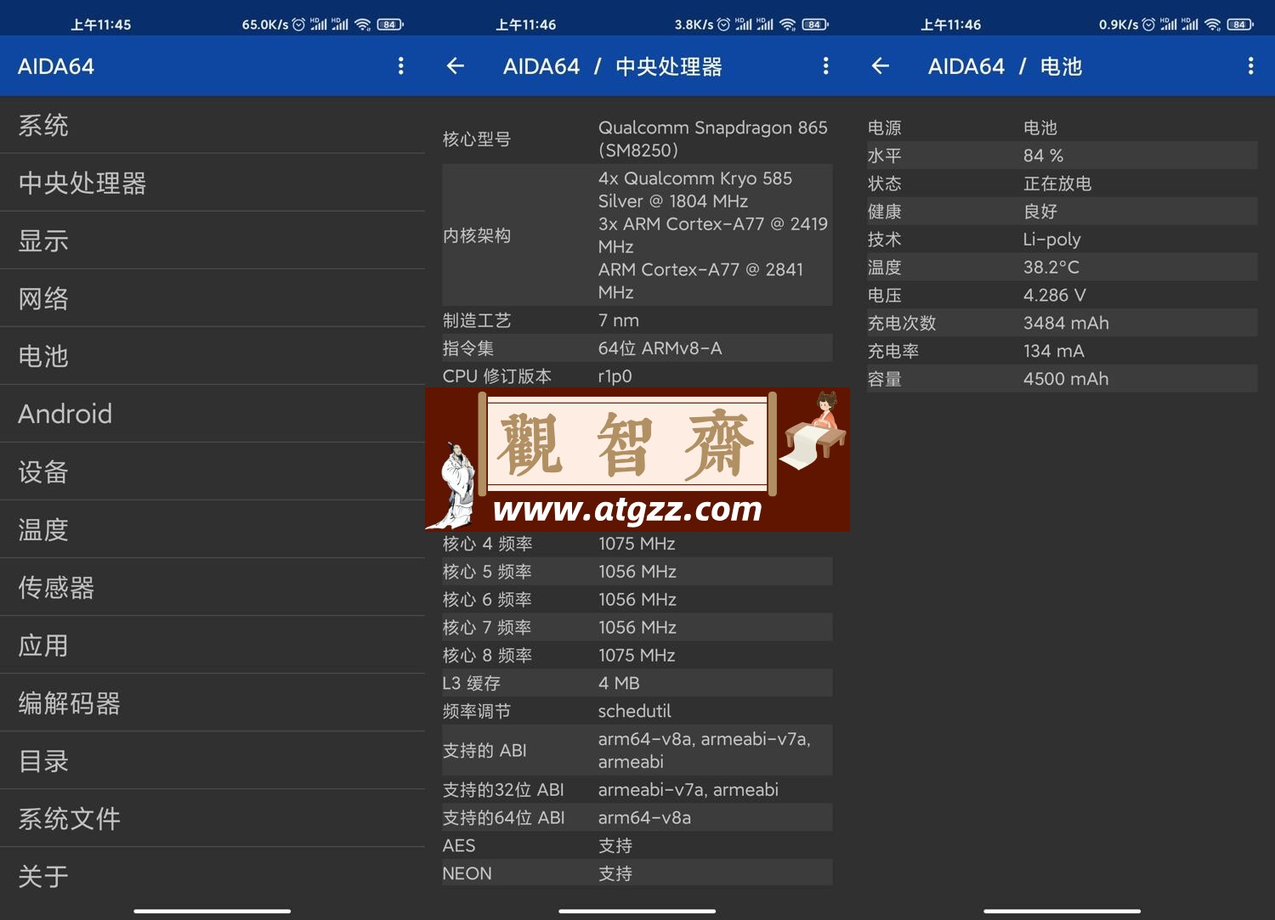Open the 系统 category

[x=212, y=126]
